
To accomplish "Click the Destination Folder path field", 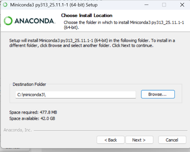I will point(75,94).
